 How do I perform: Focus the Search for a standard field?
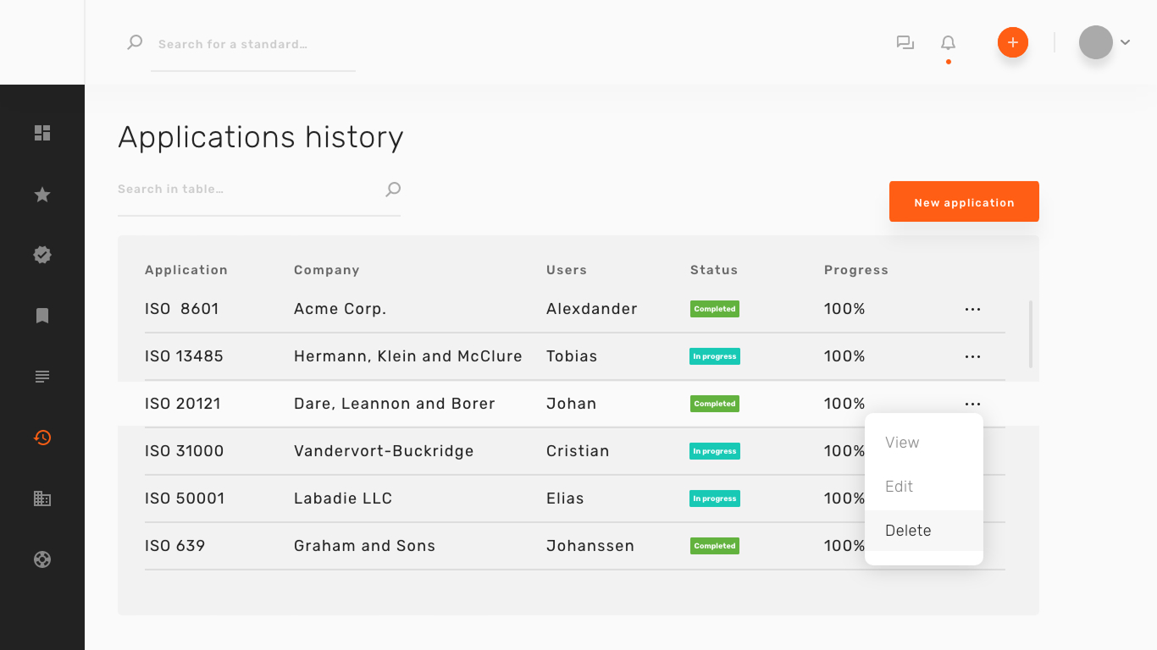[252, 44]
